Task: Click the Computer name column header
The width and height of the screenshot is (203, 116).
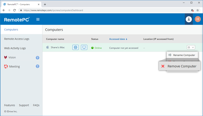Action: point(55,39)
